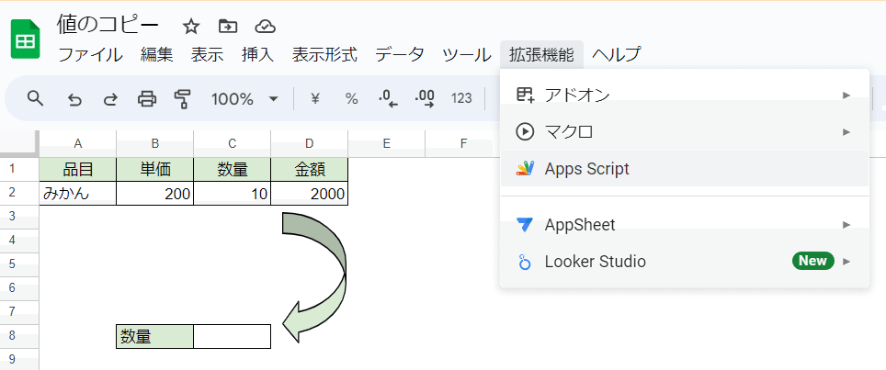Click the move to folder icon

[228, 26]
